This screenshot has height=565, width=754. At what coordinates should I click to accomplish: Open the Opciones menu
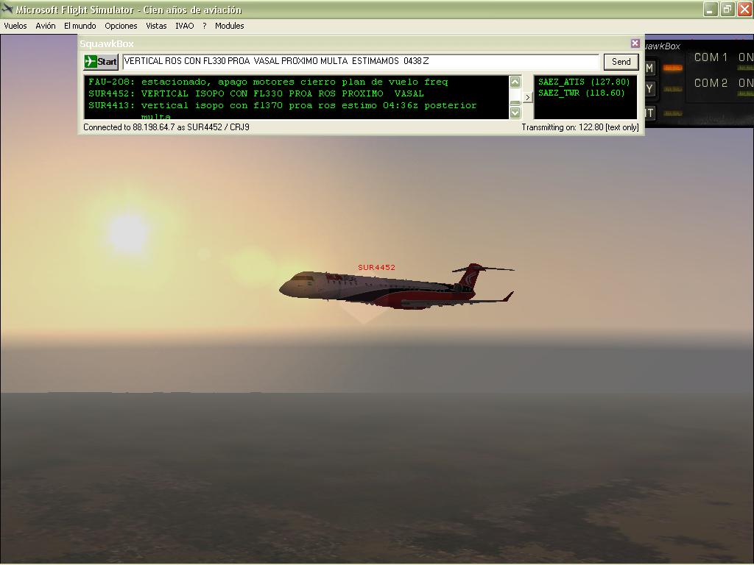[121, 26]
